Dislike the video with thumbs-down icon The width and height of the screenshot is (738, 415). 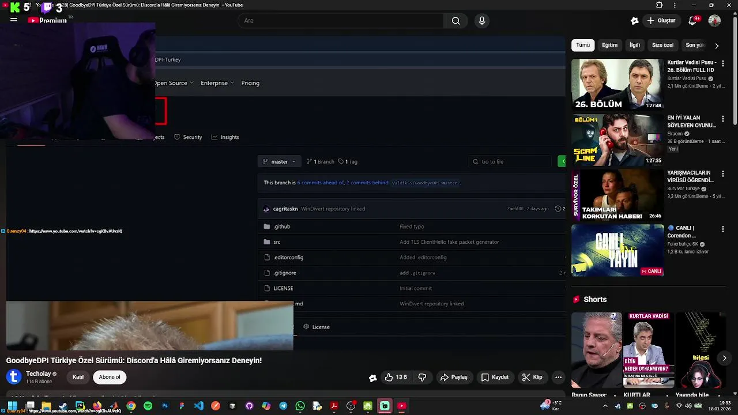422,377
